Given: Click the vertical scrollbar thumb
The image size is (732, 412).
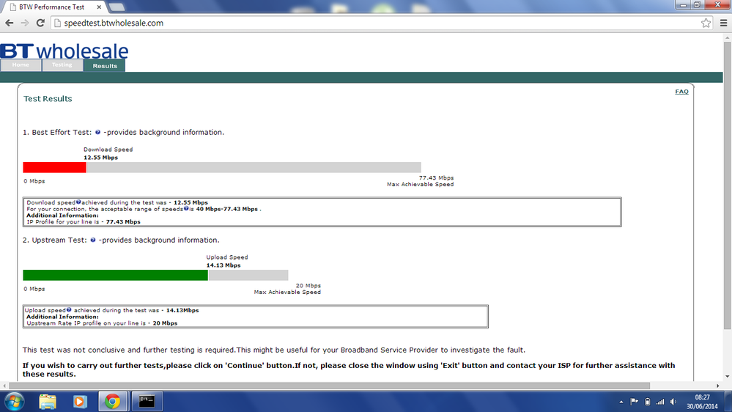Looking at the screenshot, I should (x=728, y=185).
